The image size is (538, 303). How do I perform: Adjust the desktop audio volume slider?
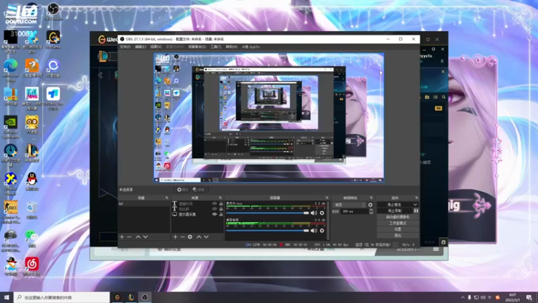[268, 230]
